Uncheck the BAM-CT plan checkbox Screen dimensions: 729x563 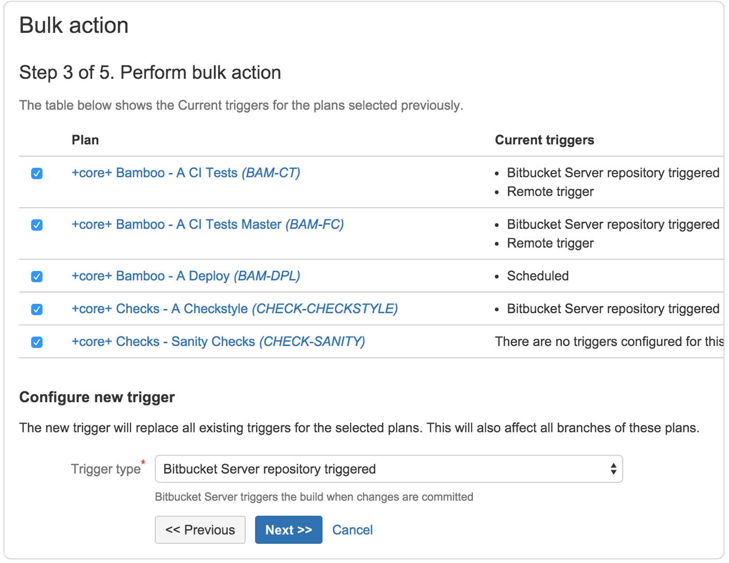point(37,173)
